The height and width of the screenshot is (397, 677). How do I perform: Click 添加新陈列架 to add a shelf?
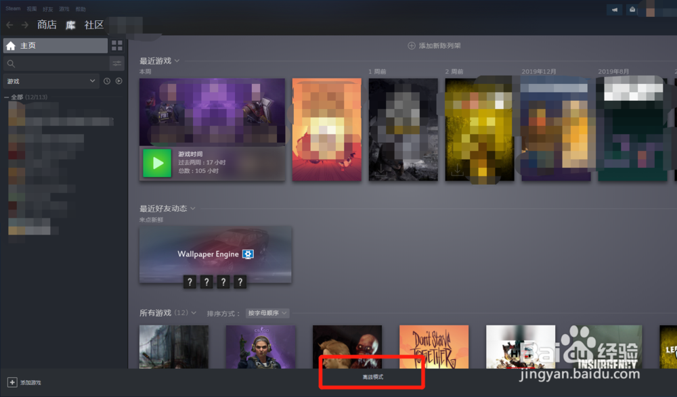(x=439, y=46)
